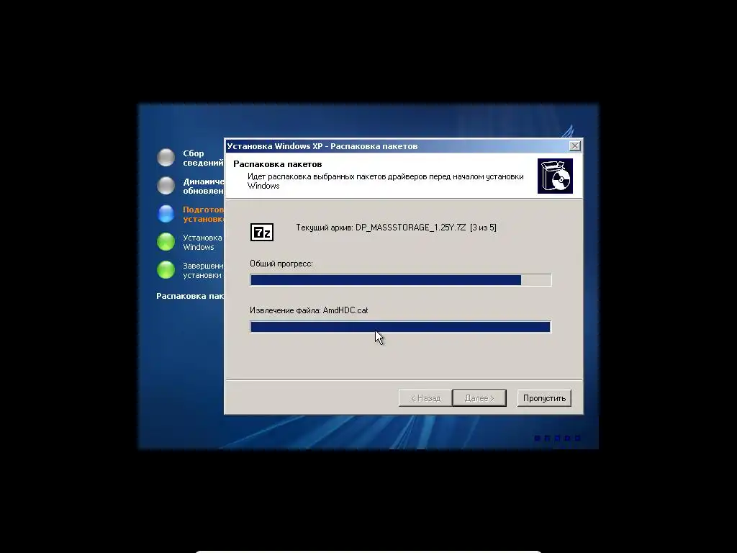737x553 pixels.
Task: Click the Текущий архив DP_MASSSTORAGE text
Action: click(x=397, y=228)
